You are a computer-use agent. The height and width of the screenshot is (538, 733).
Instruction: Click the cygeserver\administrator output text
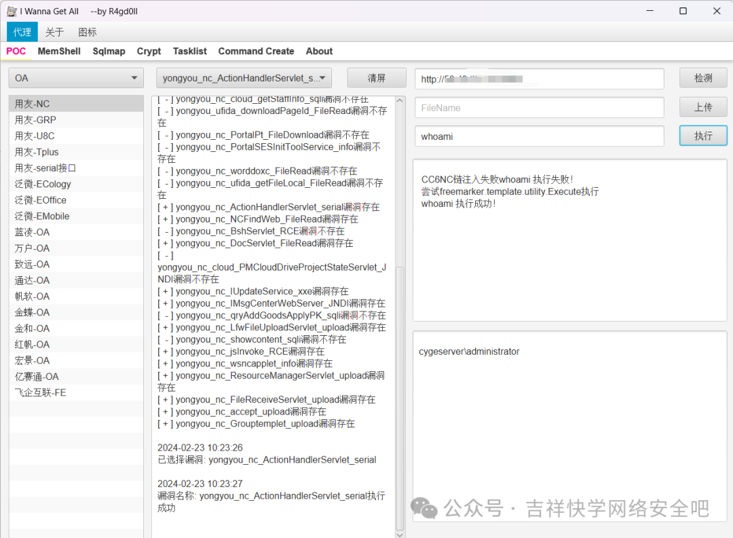(469, 351)
